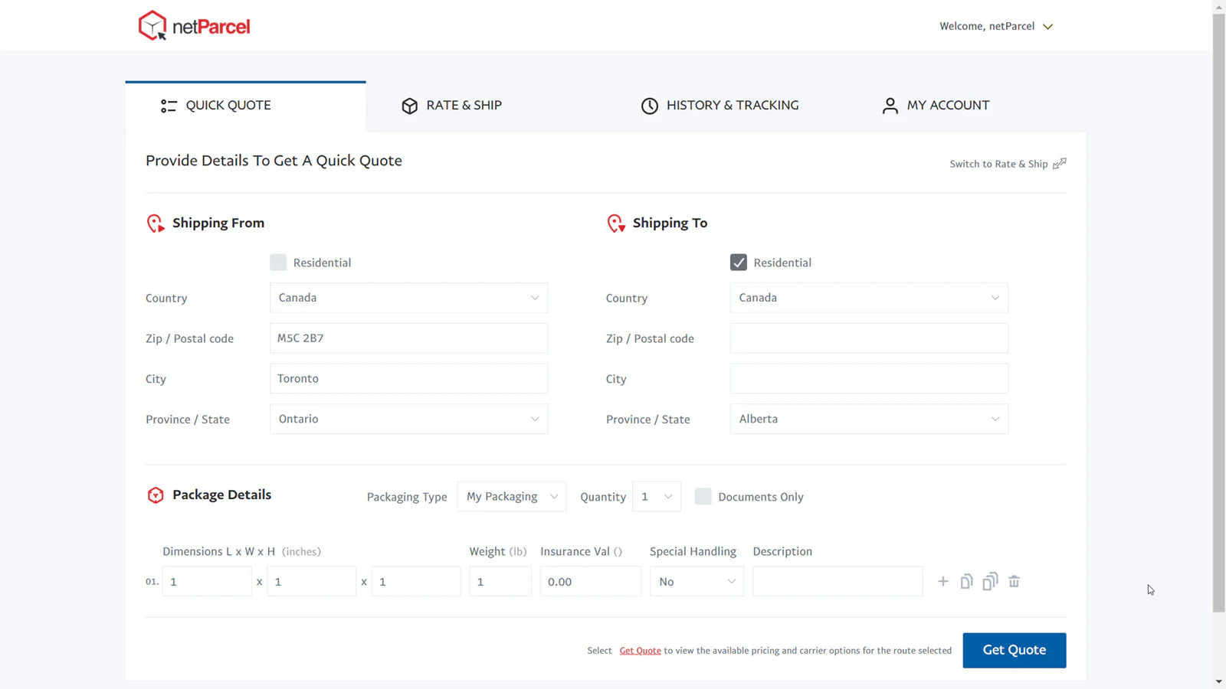Click inside the Shipping To postal code field
Viewport: 1226px width, 689px height.
tap(868, 338)
